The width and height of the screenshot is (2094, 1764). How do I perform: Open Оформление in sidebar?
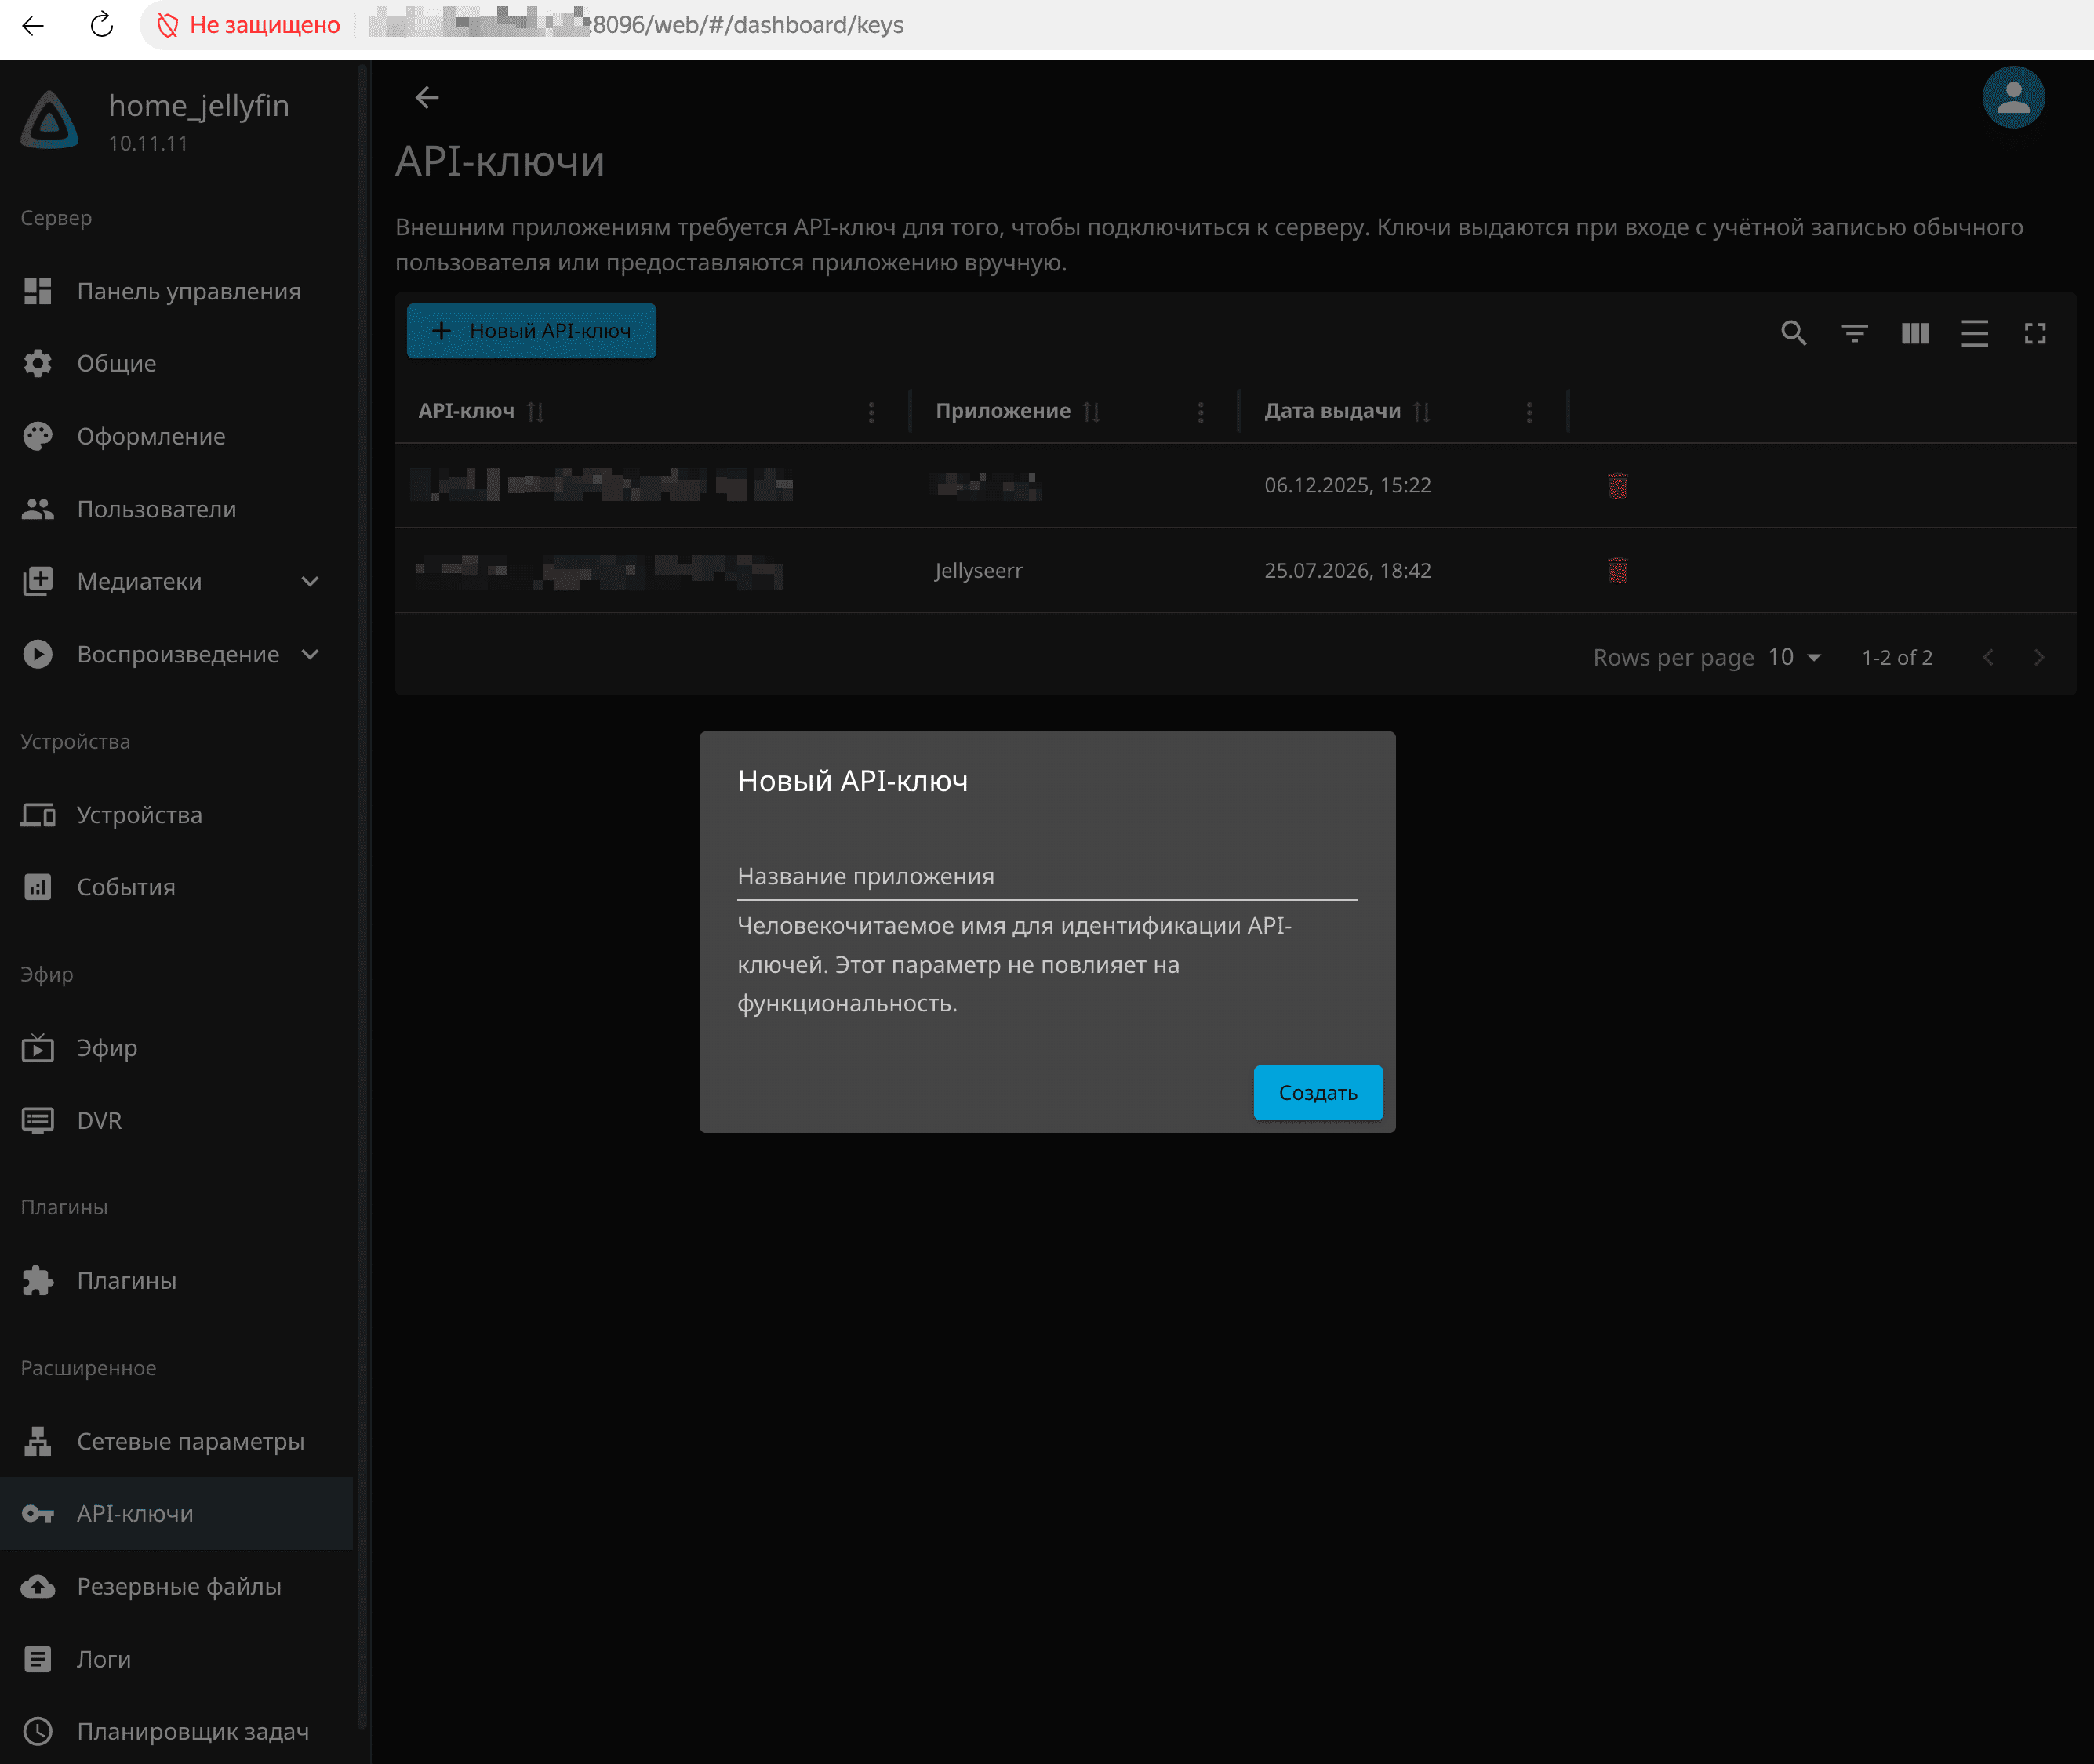176,436
